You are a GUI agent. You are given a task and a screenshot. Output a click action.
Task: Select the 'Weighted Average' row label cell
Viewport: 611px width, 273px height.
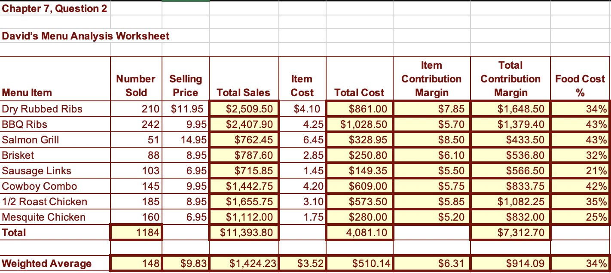point(55,263)
